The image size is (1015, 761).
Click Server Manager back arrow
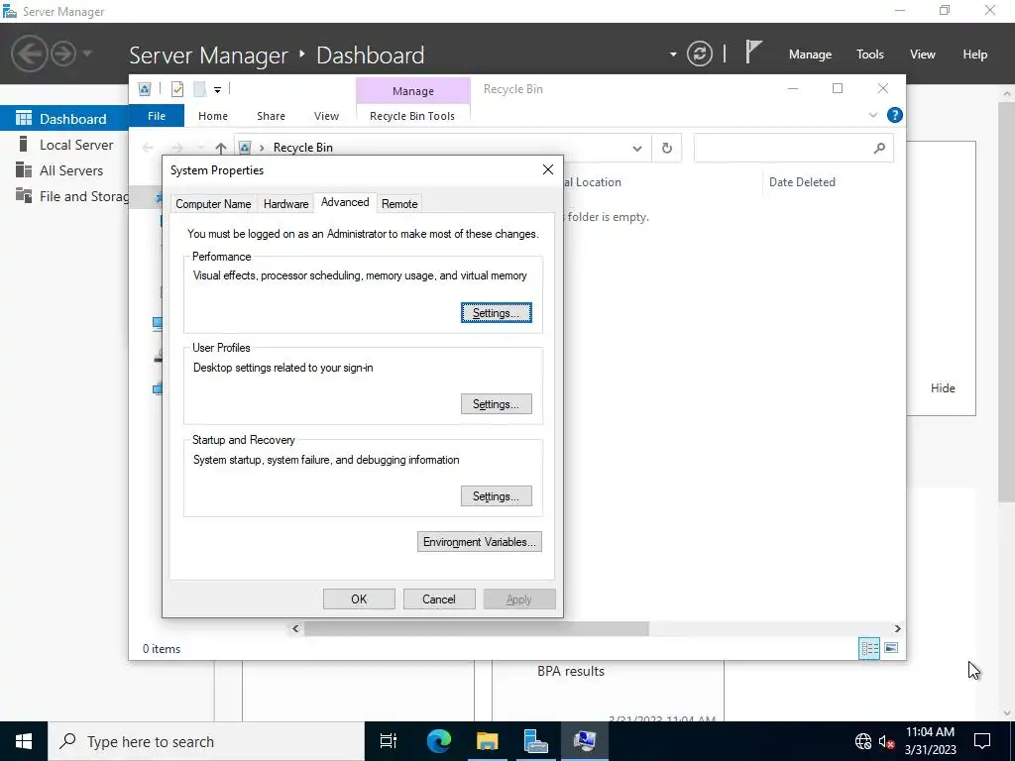(x=30, y=54)
